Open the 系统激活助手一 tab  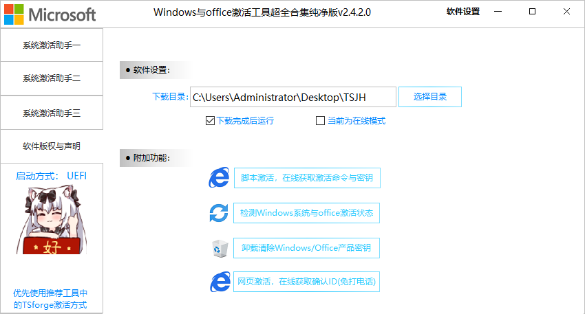point(52,45)
